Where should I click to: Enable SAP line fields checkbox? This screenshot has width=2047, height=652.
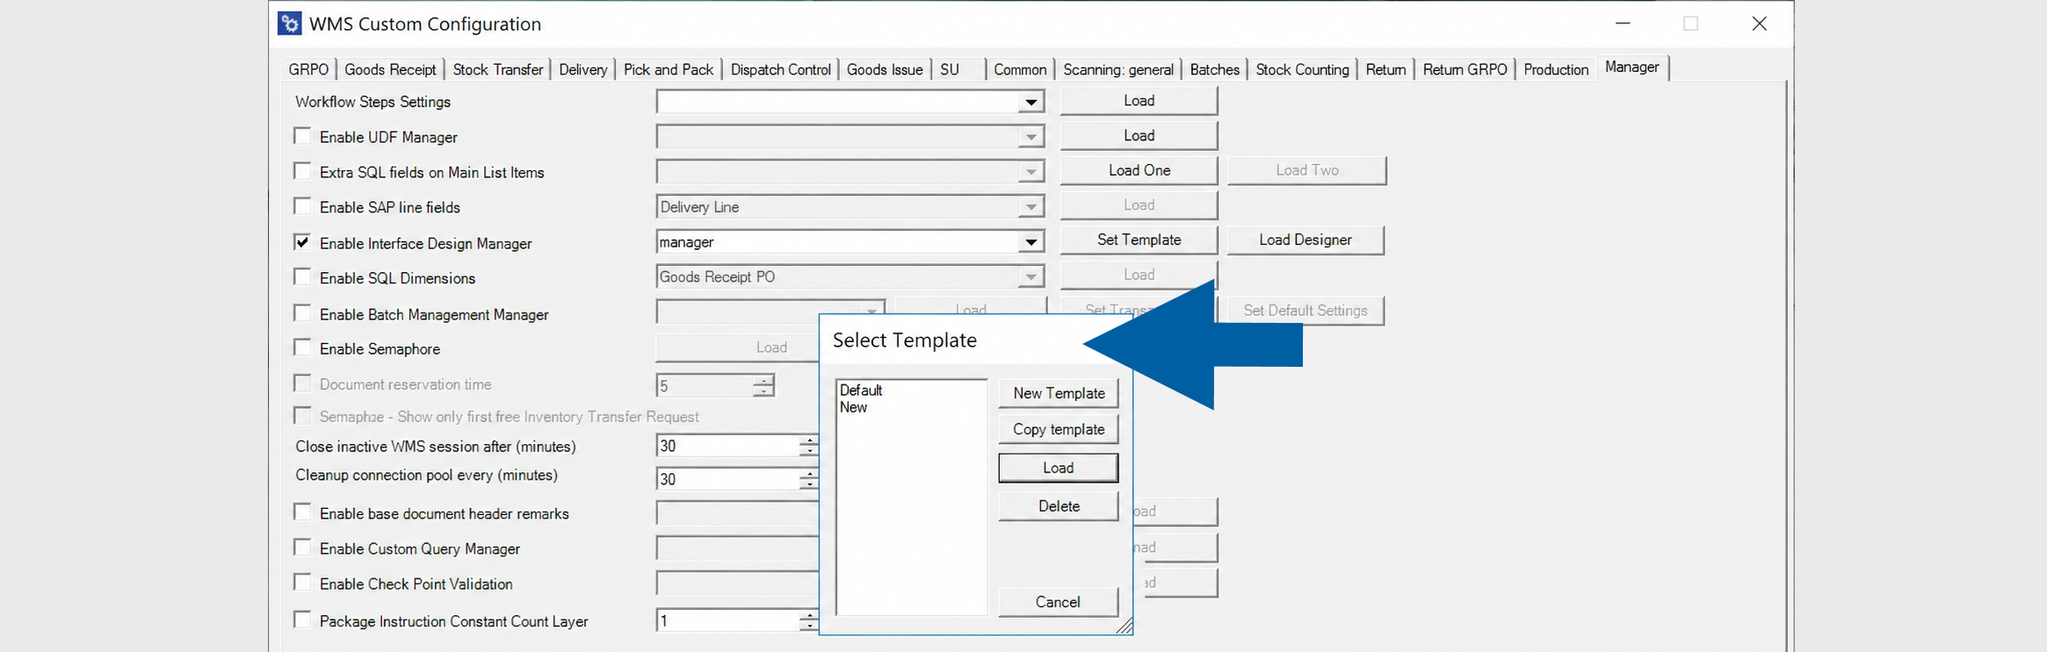tap(302, 206)
